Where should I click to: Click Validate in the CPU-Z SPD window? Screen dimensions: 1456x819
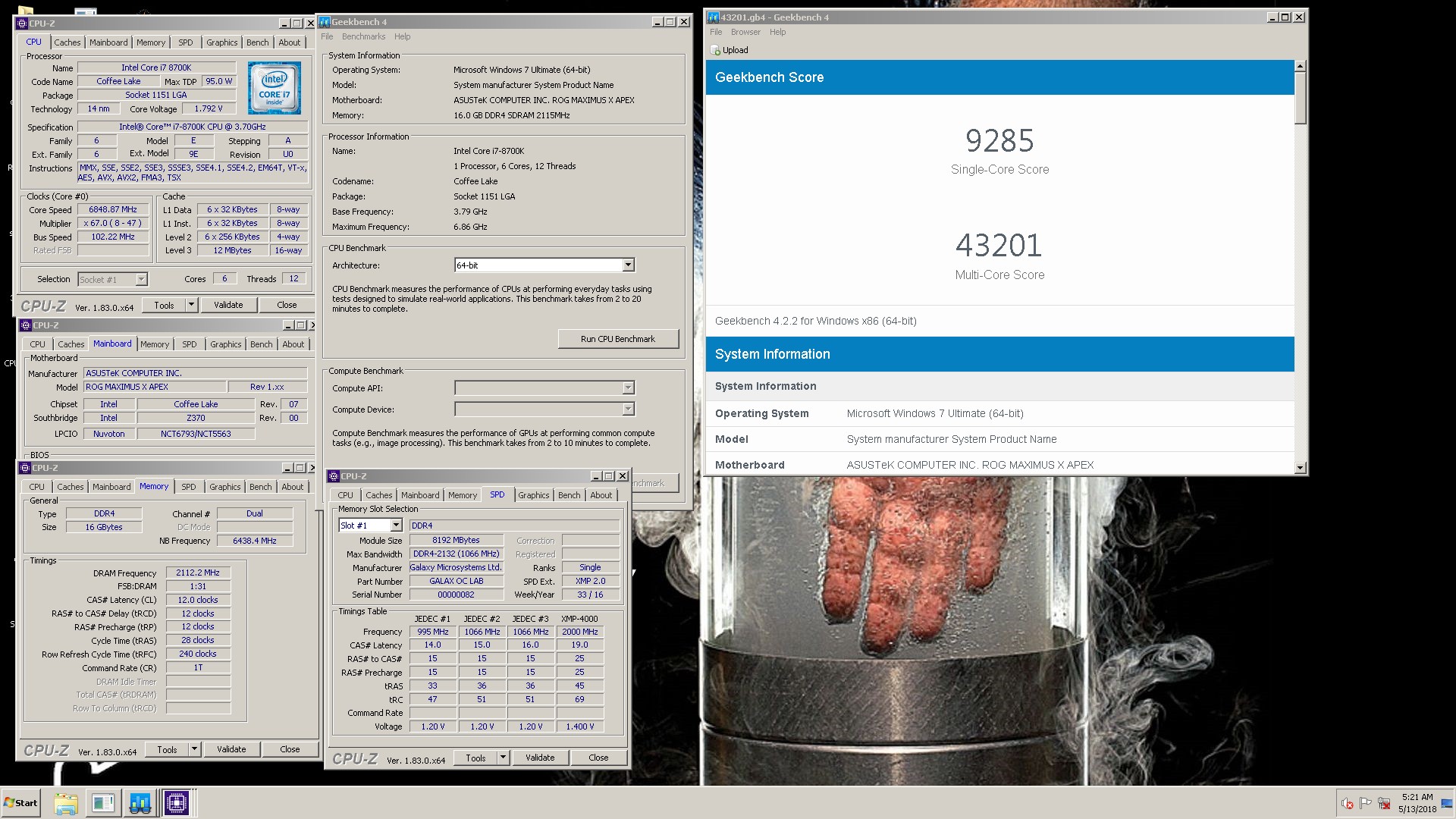pyautogui.click(x=540, y=758)
